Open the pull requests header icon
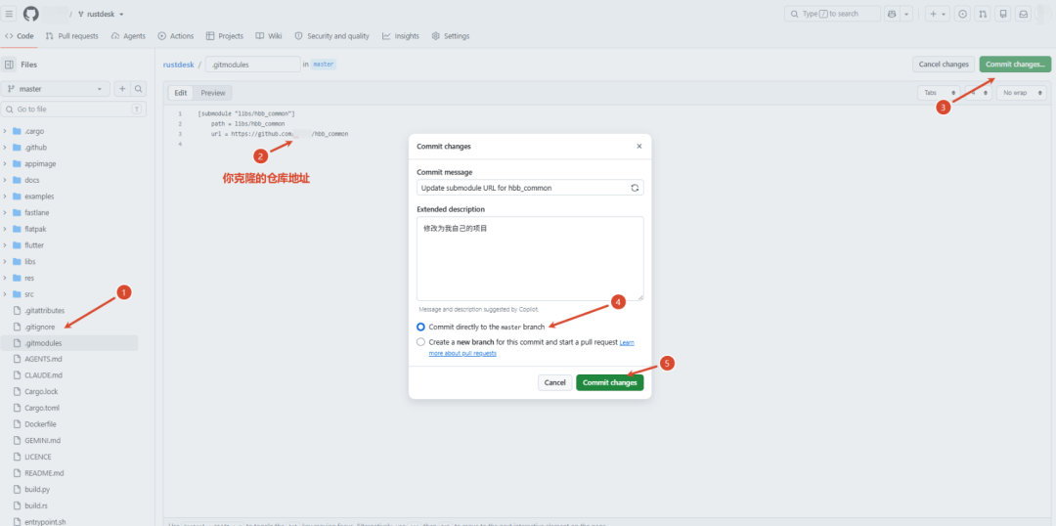 coord(983,14)
